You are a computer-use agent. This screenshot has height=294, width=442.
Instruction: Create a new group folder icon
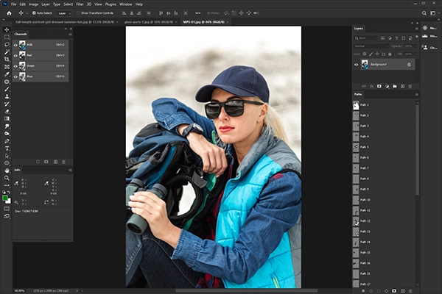coord(395,87)
